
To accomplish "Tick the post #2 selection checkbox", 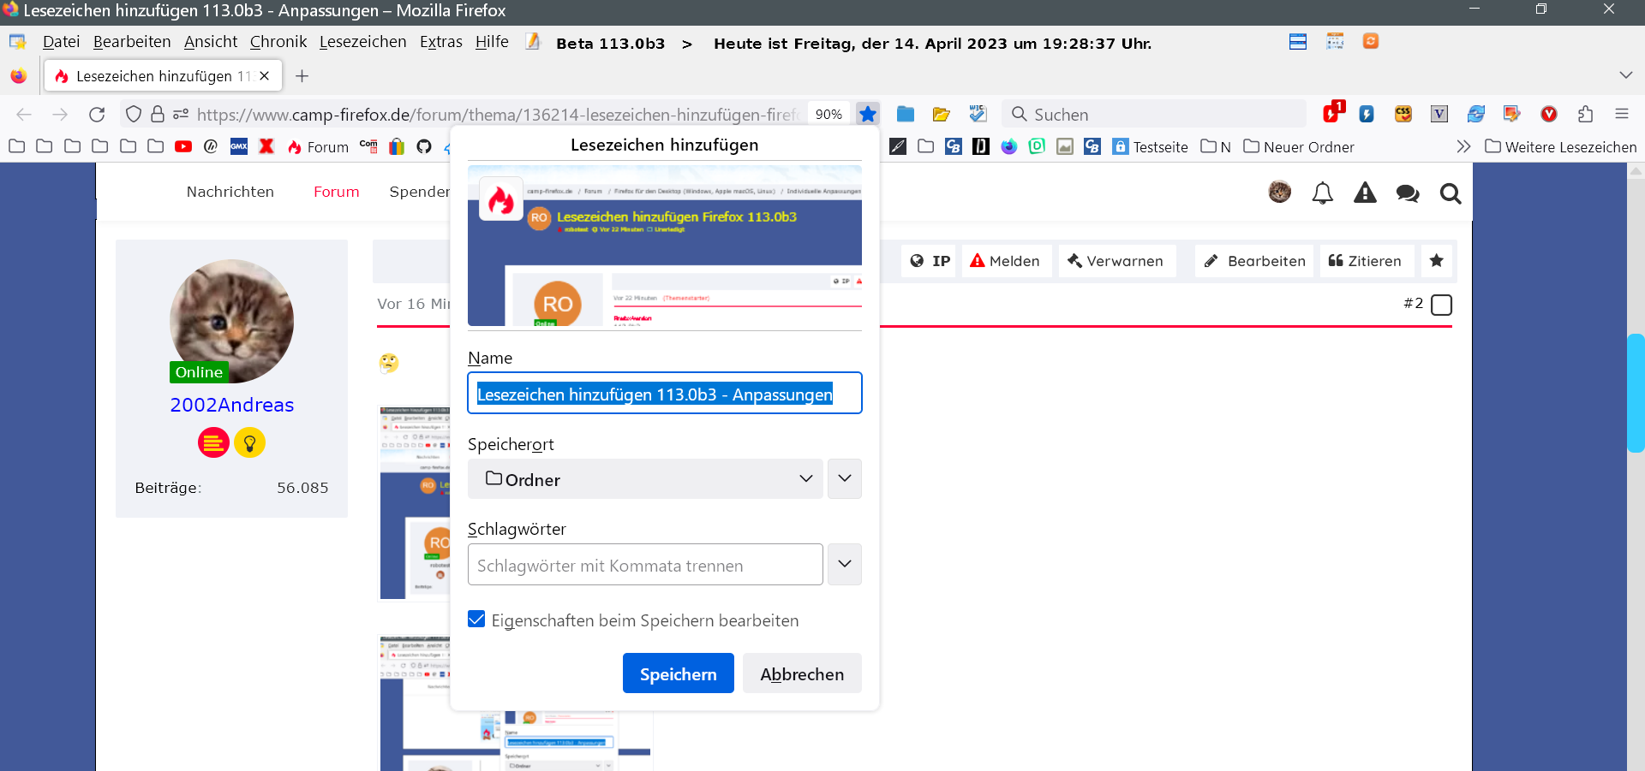I will tap(1442, 305).
